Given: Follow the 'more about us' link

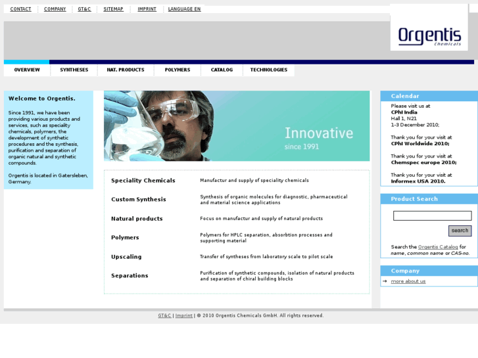Looking at the screenshot, I should (408, 281).
